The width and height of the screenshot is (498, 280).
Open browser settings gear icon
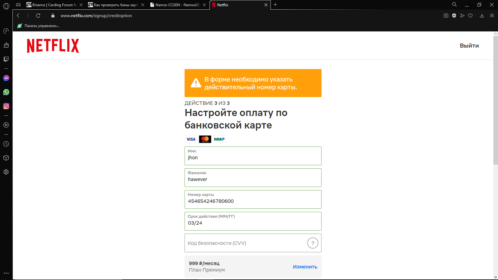(x=6, y=172)
